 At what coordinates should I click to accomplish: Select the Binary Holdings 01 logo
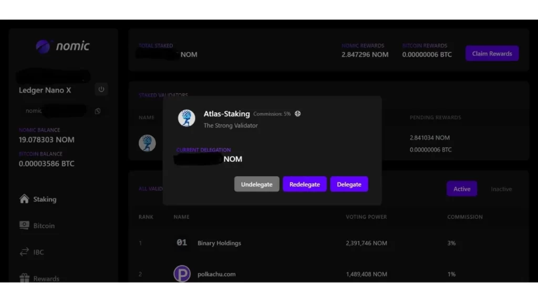[182, 243]
